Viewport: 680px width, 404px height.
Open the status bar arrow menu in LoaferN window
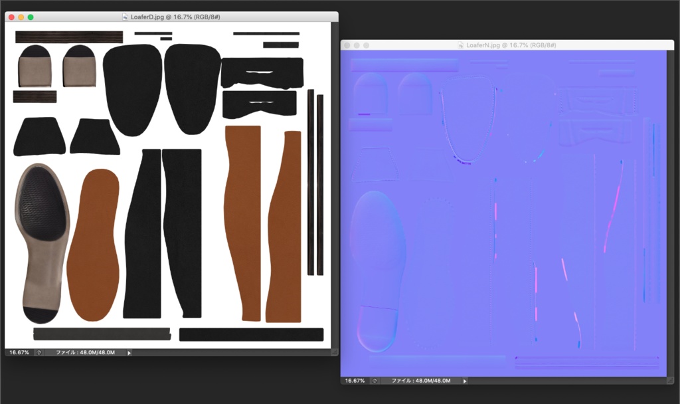click(x=464, y=381)
